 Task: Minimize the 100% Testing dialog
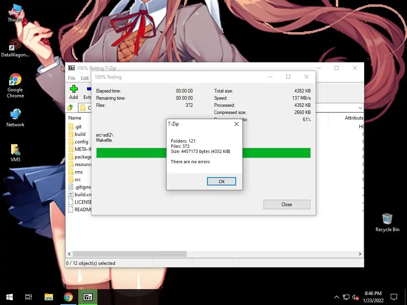coord(270,77)
